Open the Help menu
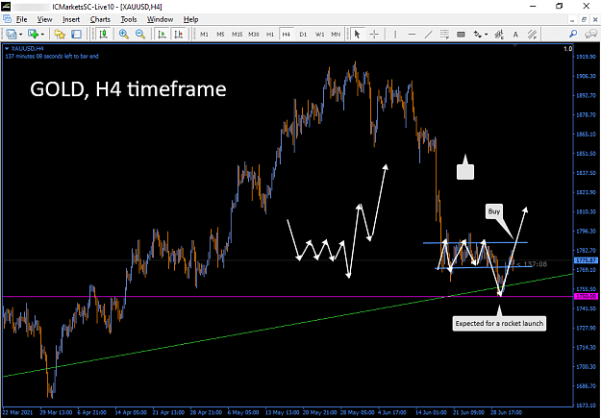Image resolution: width=601 pixels, height=418 pixels. click(190, 19)
